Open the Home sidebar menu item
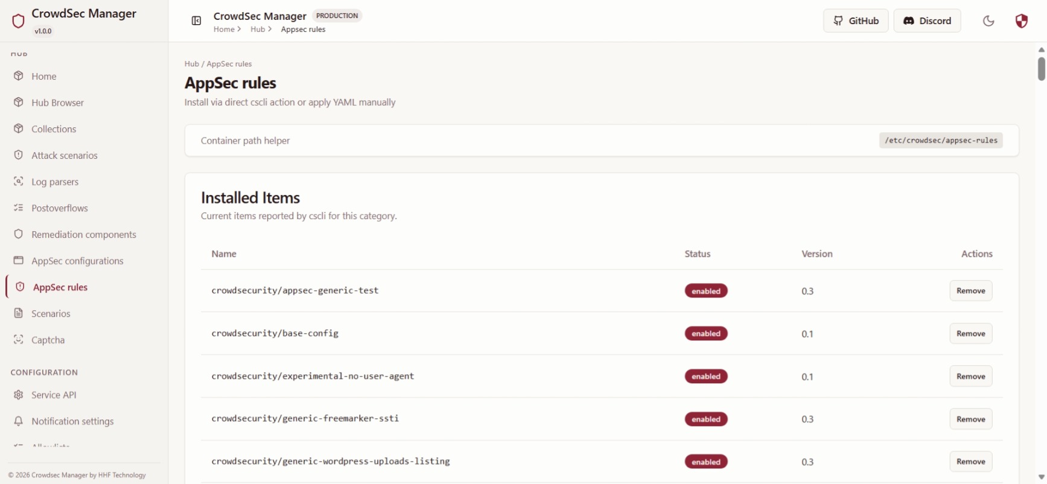 pyautogui.click(x=84, y=76)
